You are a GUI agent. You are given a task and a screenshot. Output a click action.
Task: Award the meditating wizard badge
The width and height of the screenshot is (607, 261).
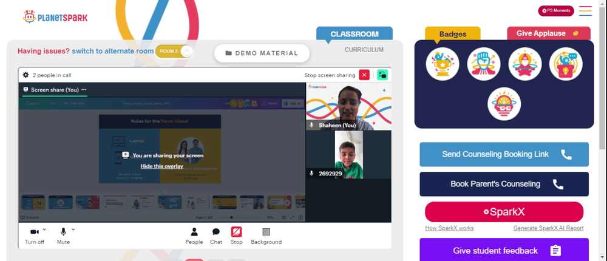(524, 64)
